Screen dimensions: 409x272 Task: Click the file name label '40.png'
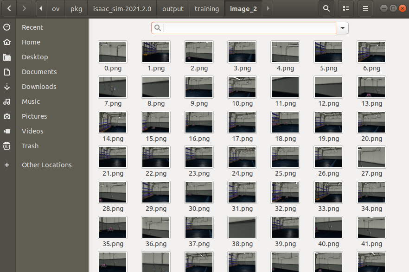[x=328, y=244]
